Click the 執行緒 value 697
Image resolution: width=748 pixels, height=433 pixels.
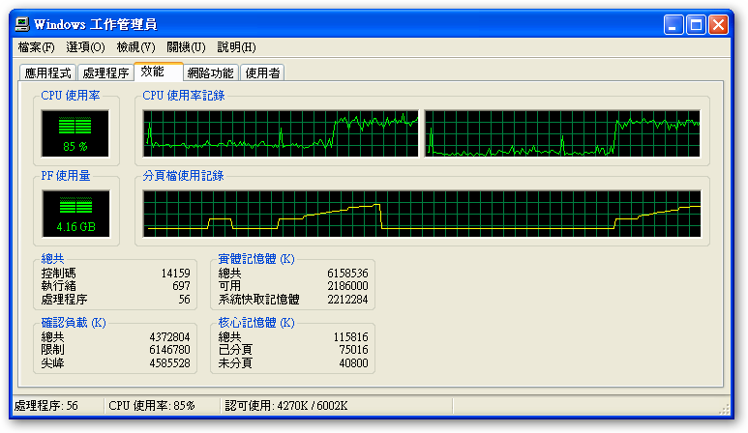(181, 286)
